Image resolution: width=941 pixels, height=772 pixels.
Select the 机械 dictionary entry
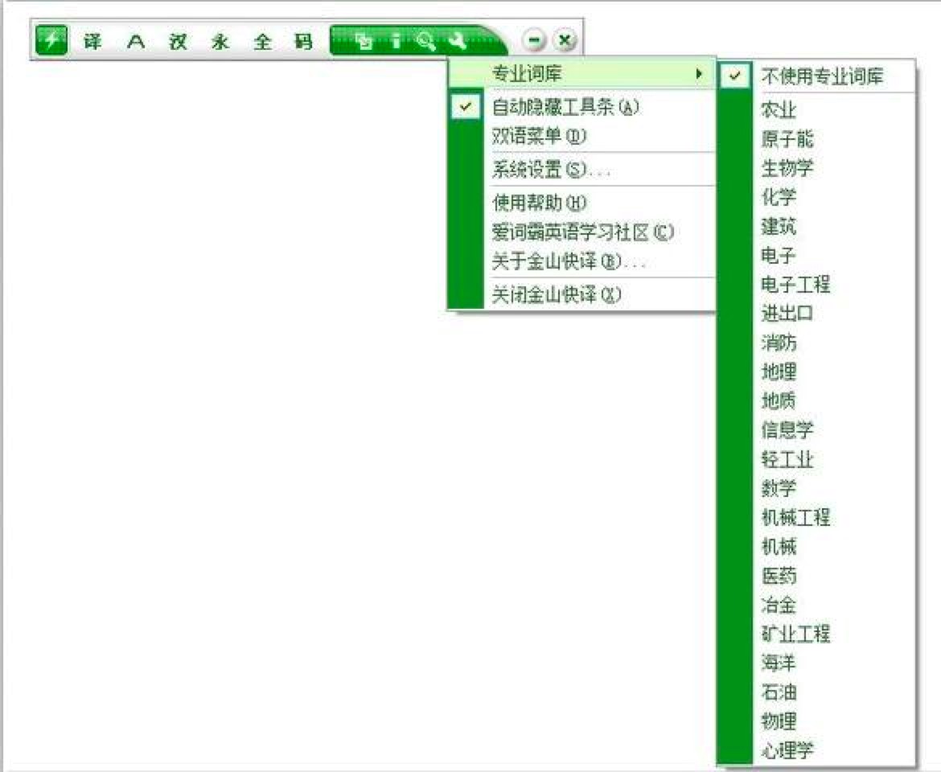pyautogui.click(x=816, y=547)
